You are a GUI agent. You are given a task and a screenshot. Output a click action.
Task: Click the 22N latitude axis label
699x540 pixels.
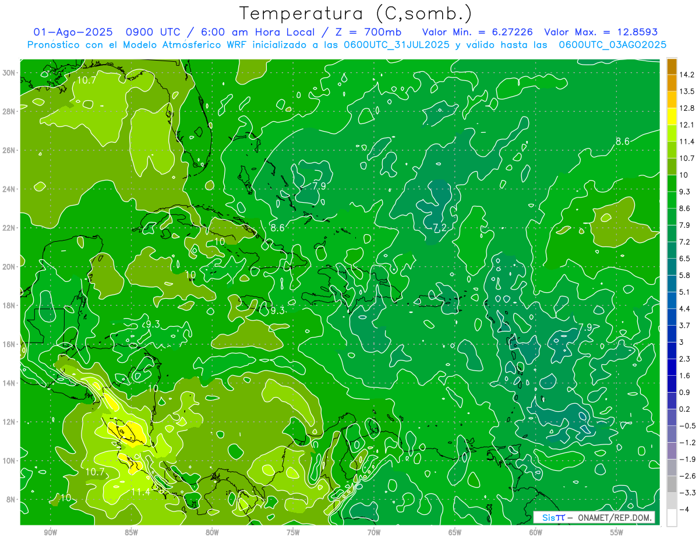coord(9,228)
